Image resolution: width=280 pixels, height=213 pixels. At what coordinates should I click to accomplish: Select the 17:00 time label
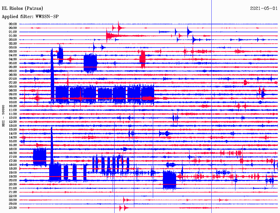[x=13, y=157]
